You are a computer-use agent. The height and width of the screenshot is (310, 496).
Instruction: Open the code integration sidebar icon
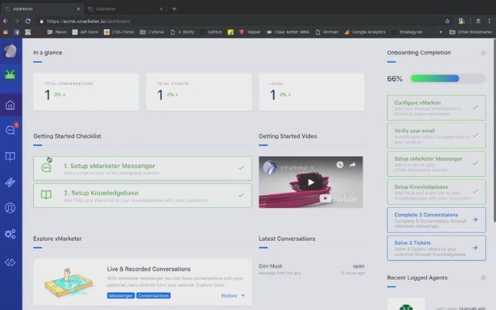(10, 262)
